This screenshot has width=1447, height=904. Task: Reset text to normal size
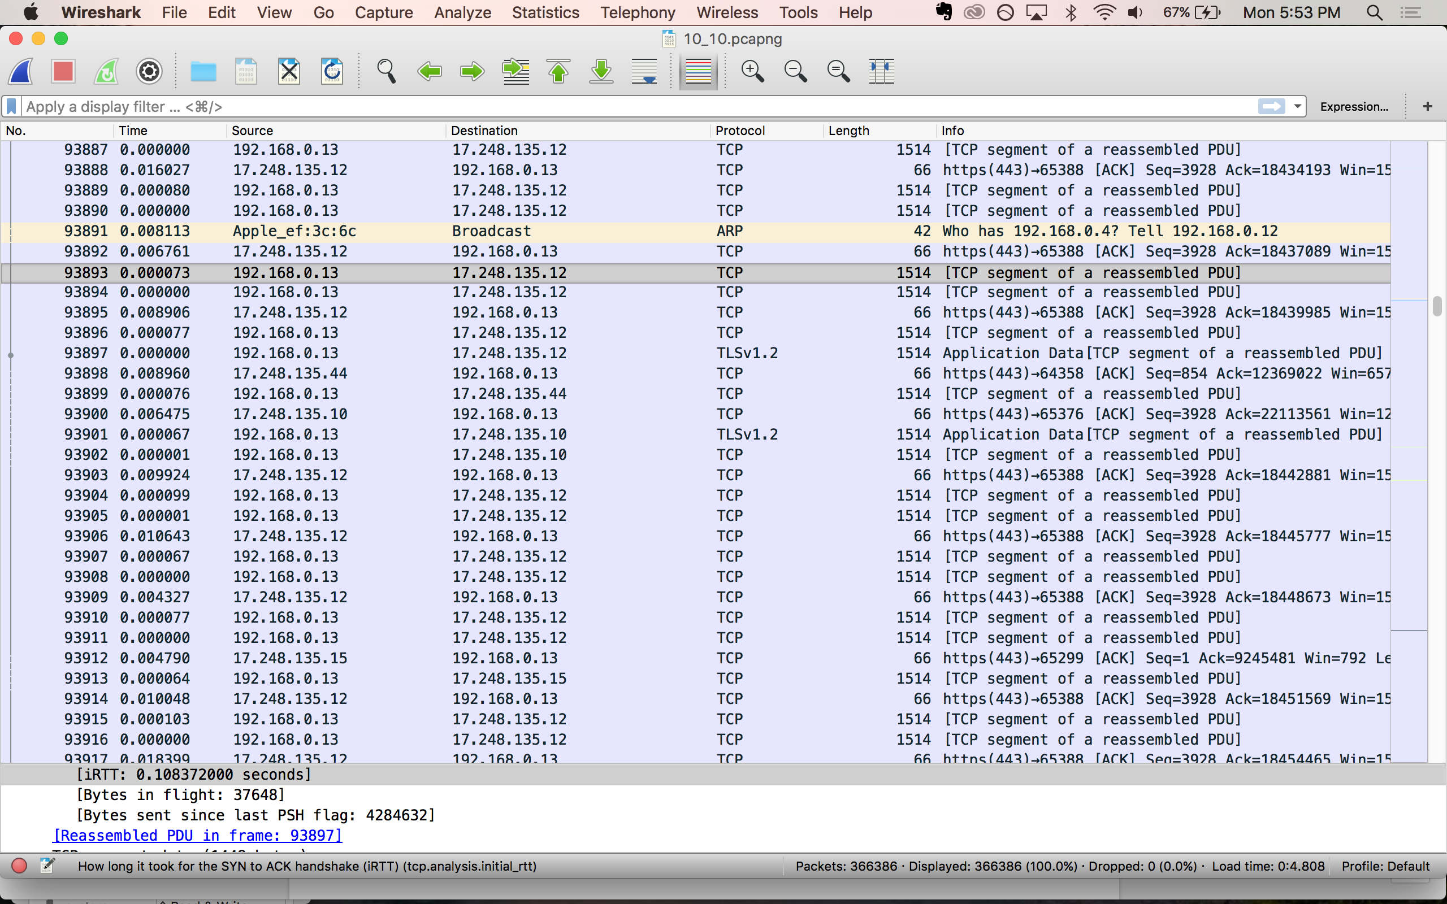[x=838, y=72]
